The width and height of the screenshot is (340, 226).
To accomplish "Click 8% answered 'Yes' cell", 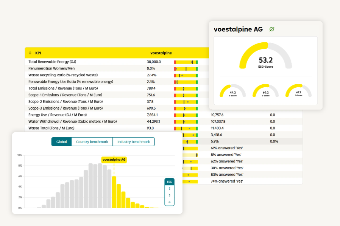I will pyautogui.click(x=226, y=155).
